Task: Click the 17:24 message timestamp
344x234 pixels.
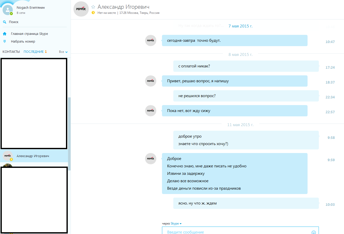Action: click(x=330, y=67)
